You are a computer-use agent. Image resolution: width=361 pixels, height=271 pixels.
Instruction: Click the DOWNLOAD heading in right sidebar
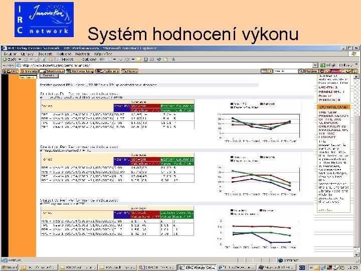[333, 107]
